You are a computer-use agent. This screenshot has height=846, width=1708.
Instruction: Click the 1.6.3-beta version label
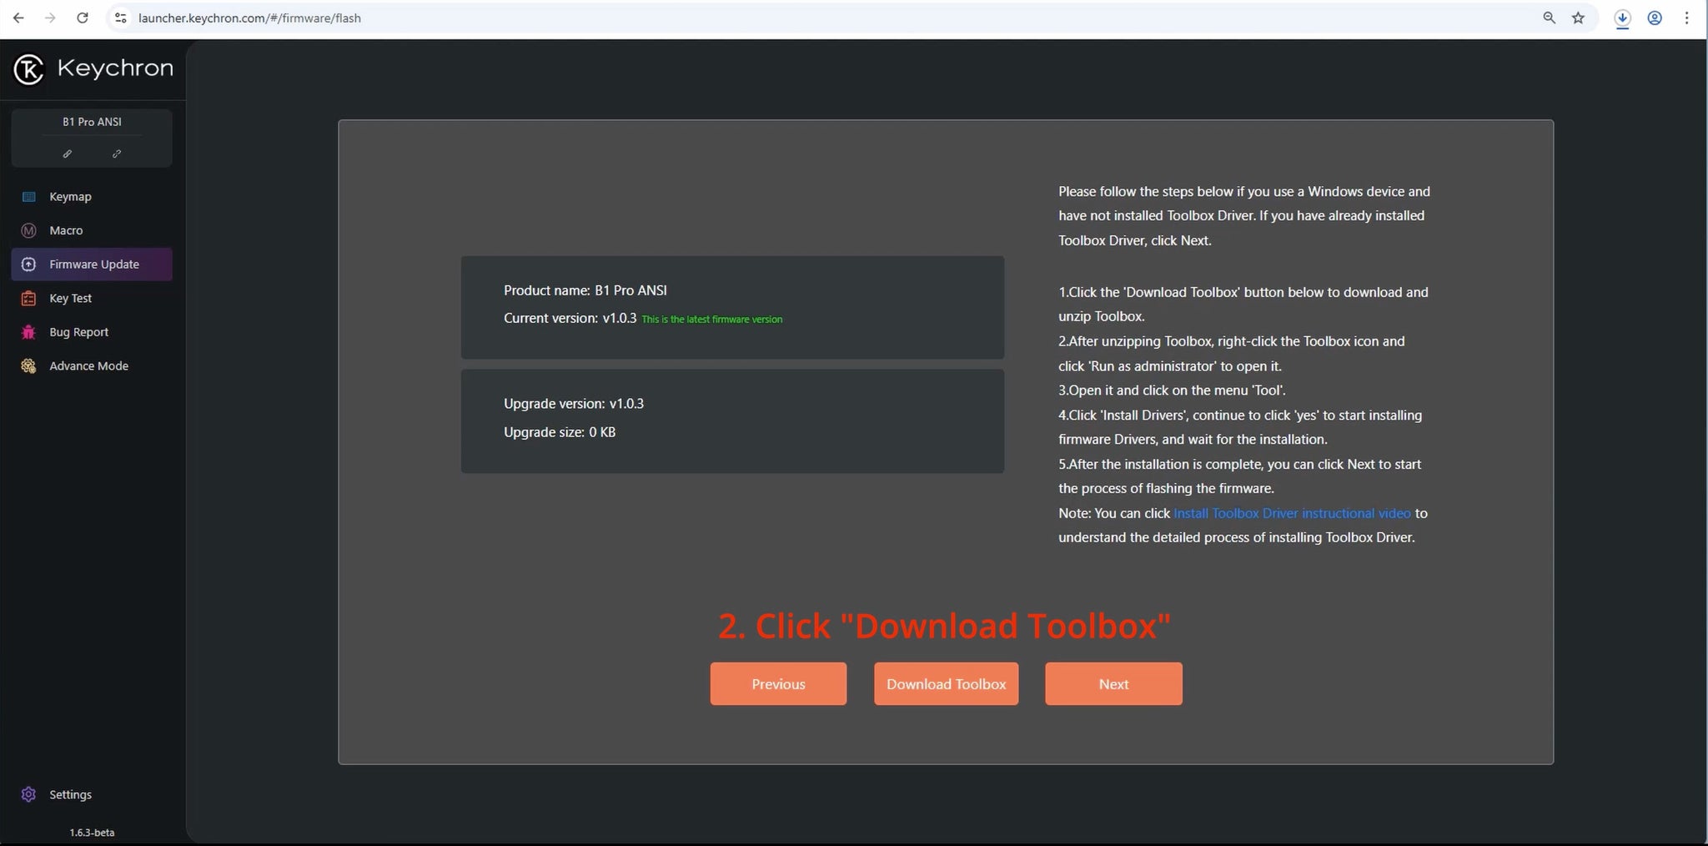click(92, 833)
